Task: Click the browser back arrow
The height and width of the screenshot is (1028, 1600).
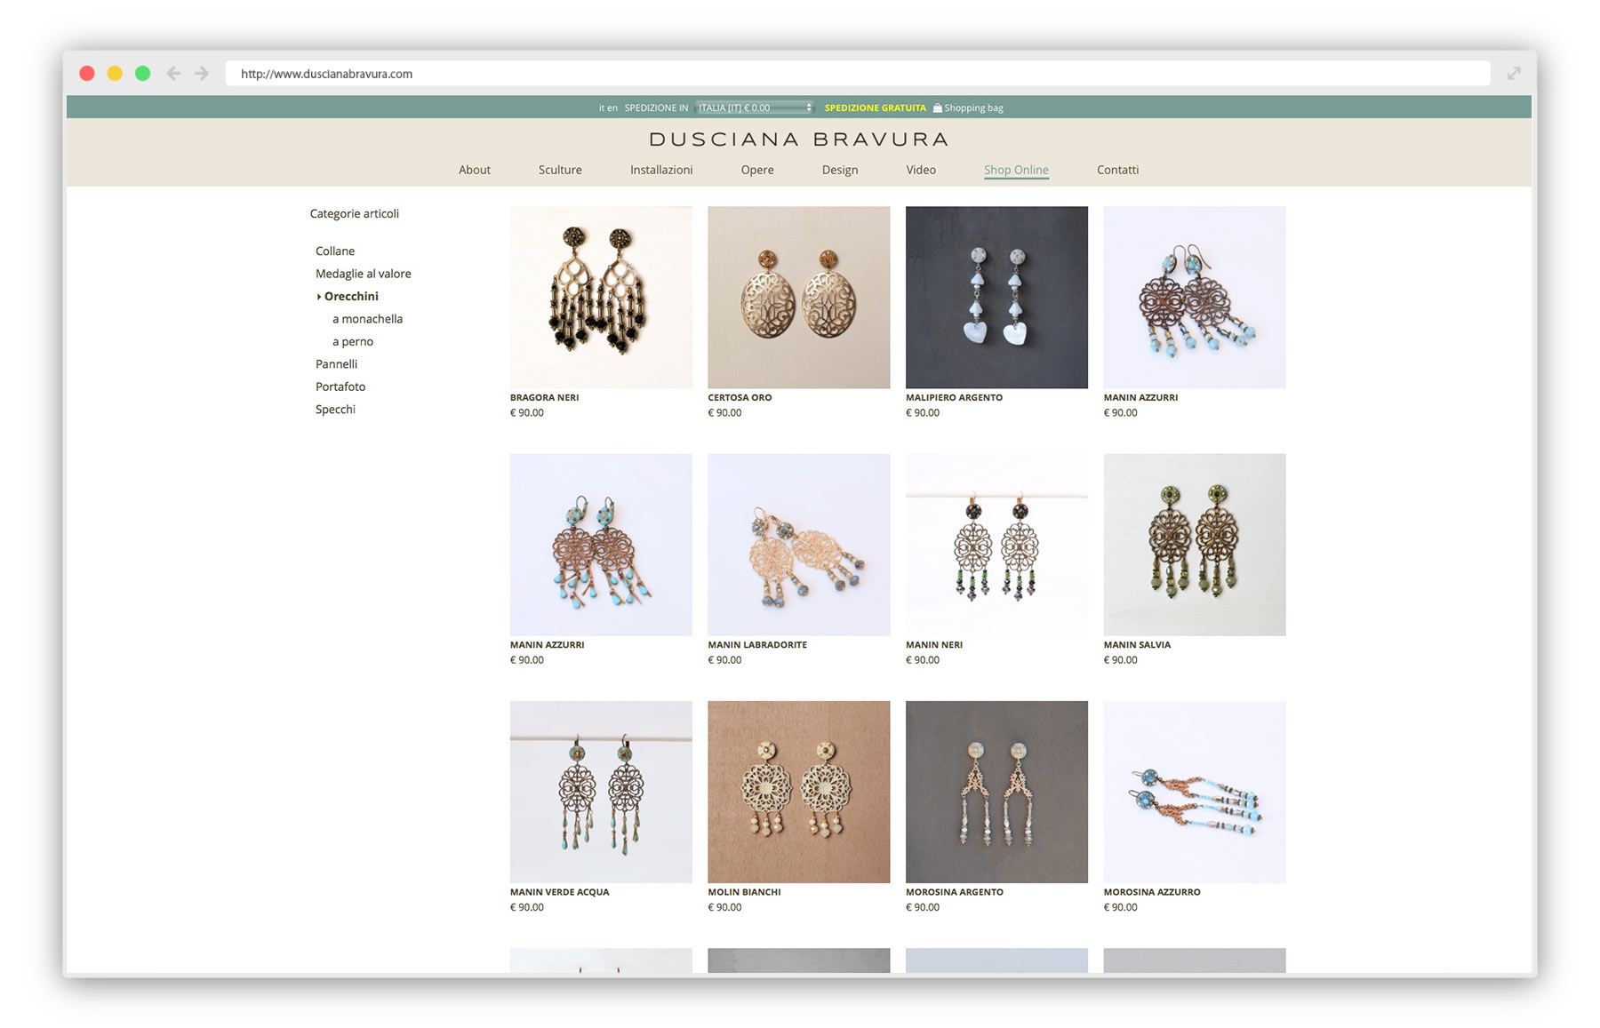Action: 173,74
